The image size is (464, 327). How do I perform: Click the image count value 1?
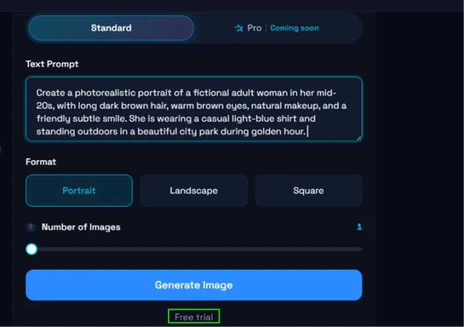click(x=359, y=227)
